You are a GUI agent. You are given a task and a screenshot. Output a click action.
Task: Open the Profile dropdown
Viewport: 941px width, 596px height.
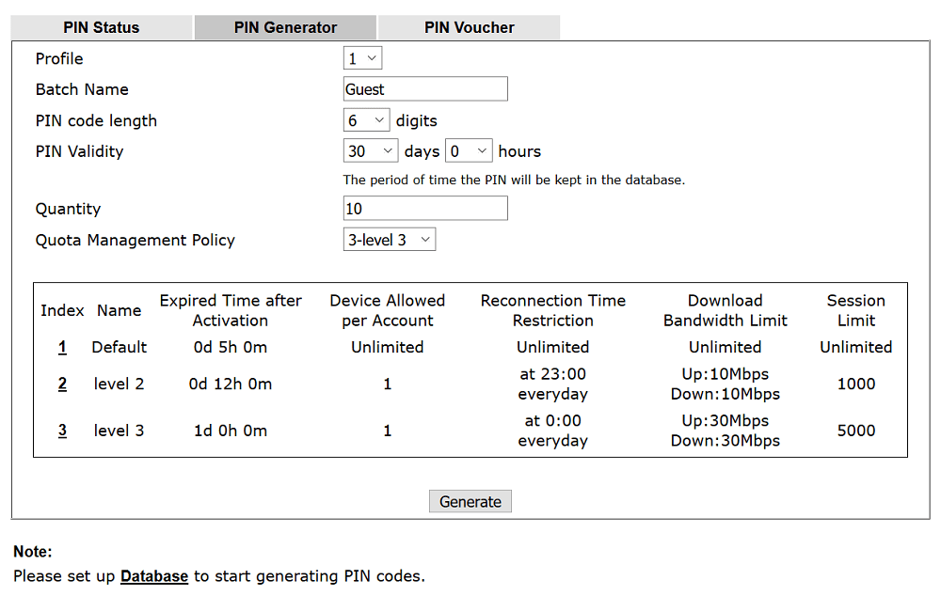click(x=362, y=57)
